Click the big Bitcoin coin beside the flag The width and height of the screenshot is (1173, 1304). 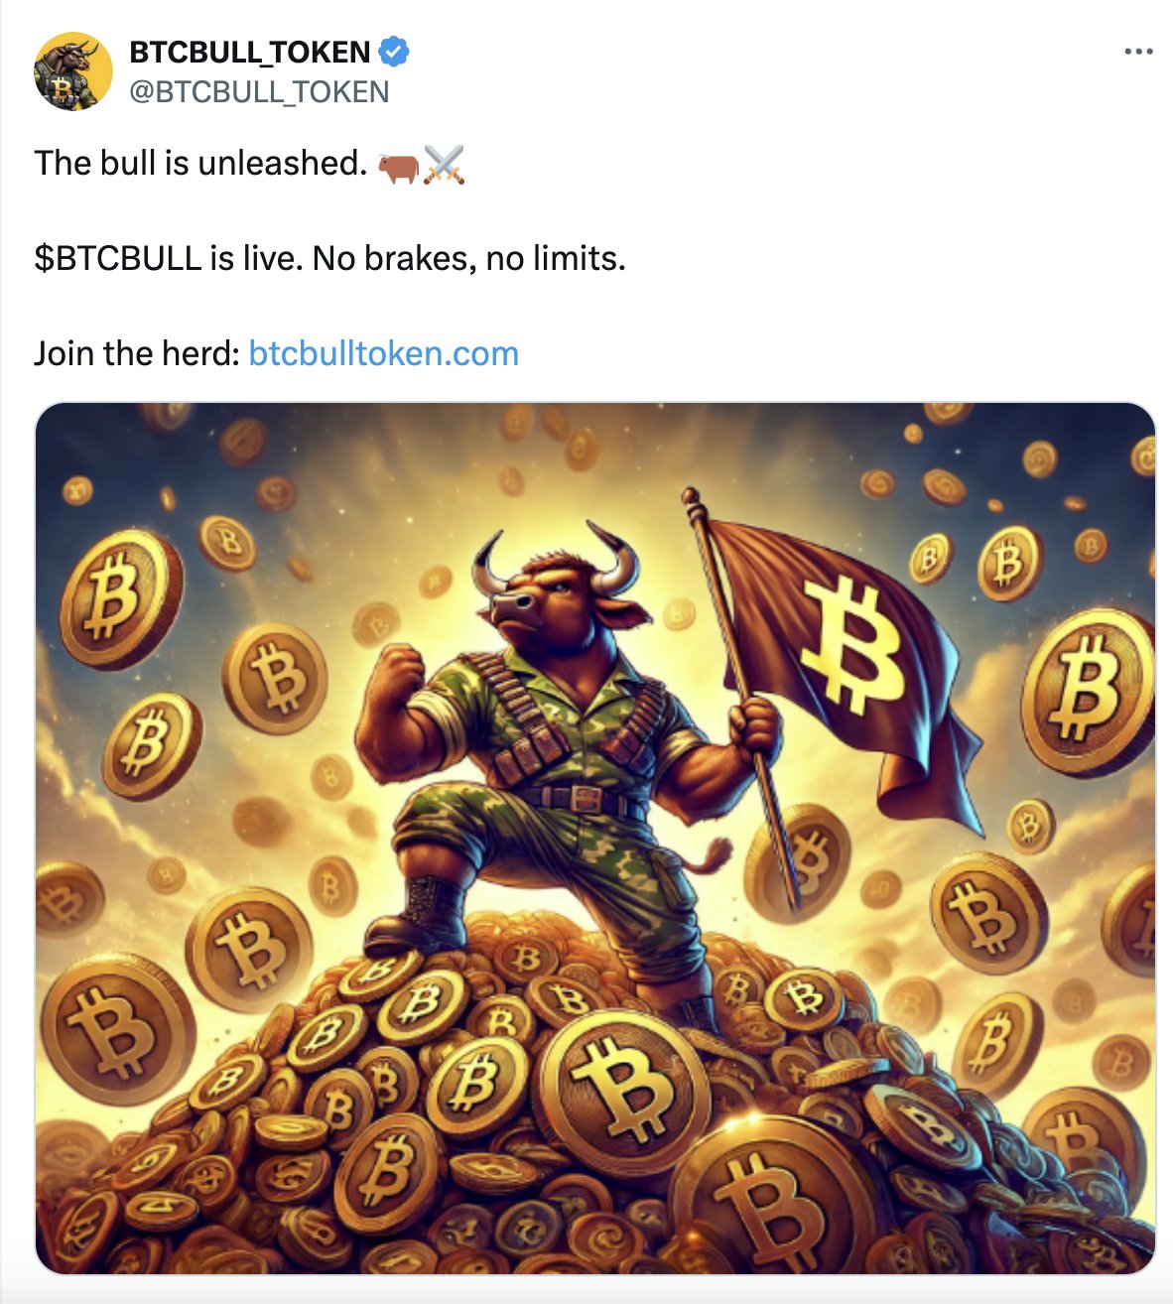(1090, 693)
